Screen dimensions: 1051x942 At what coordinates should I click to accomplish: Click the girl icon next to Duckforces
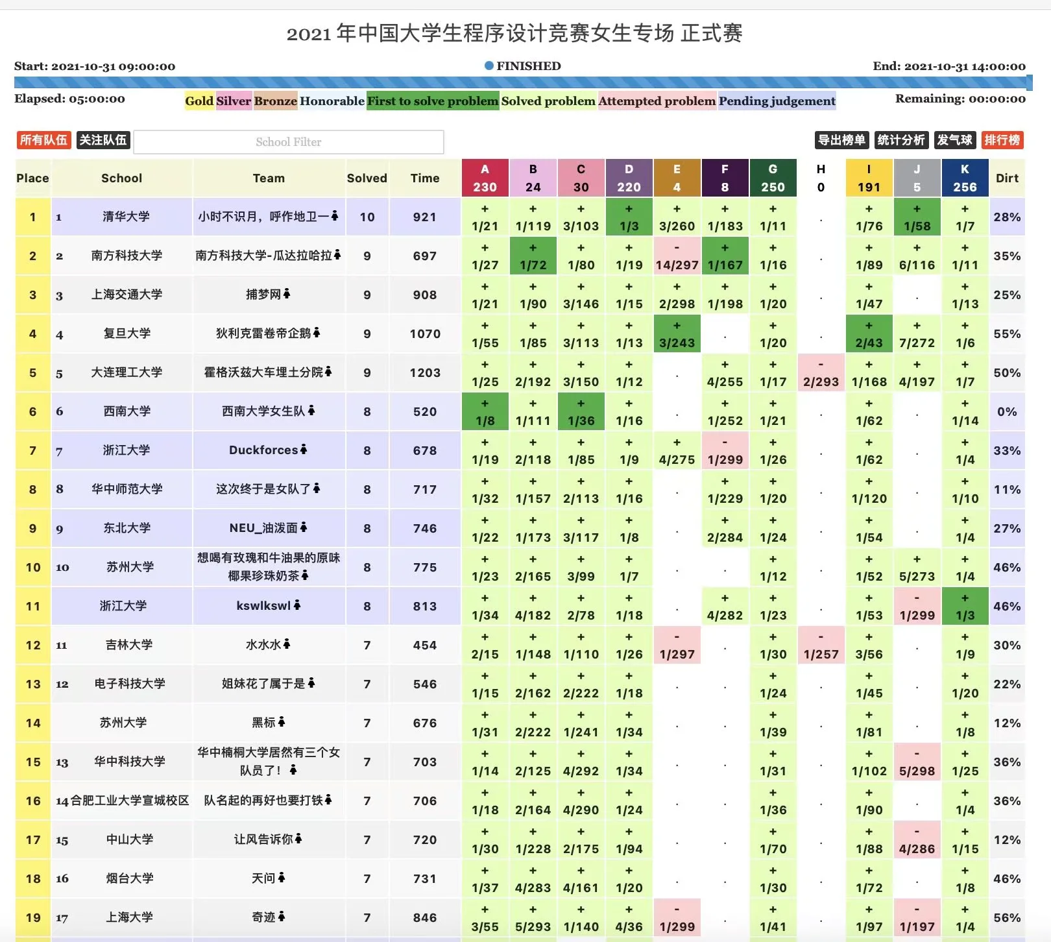304,450
